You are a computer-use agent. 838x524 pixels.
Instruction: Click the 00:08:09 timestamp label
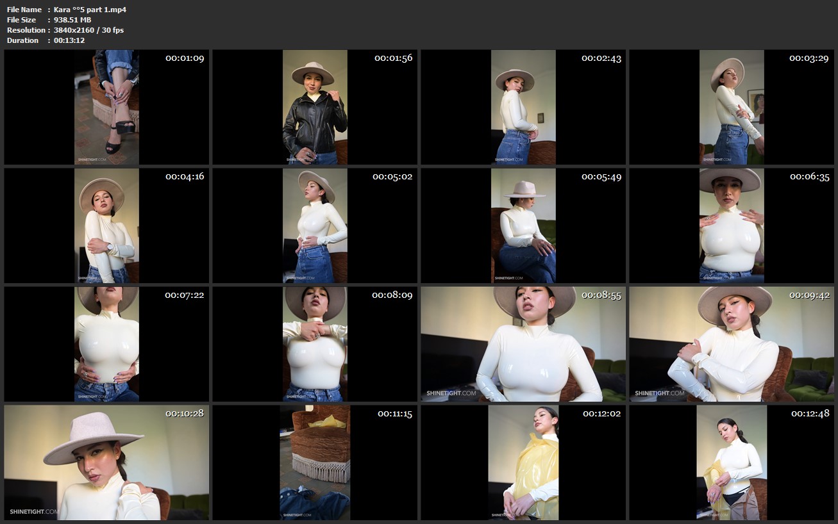tap(392, 295)
